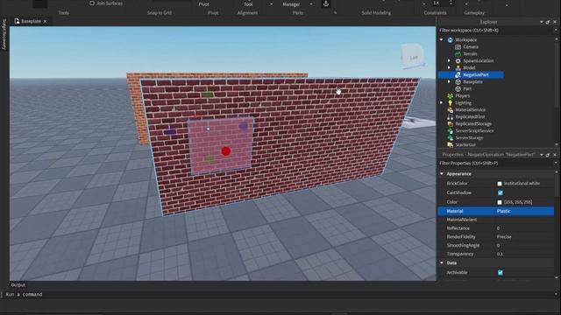Collapse the Data property section
The image size is (561, 315).
click(442, 262)
